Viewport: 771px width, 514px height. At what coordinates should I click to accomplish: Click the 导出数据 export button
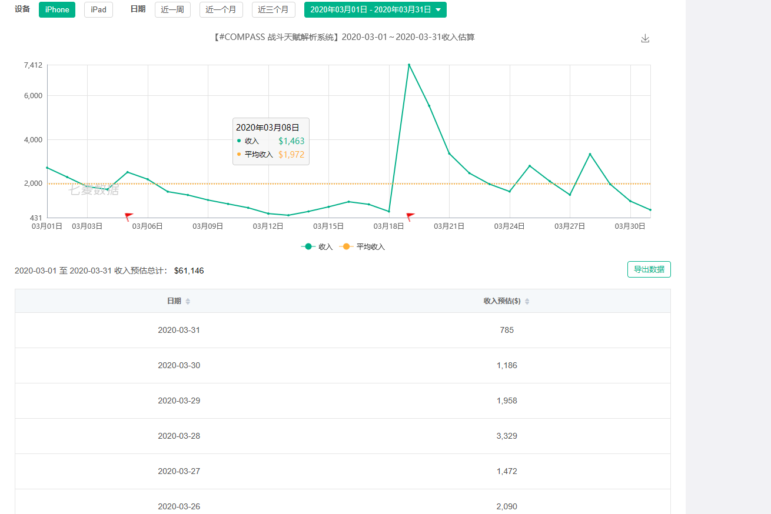pyautogui.click(x=649, y=269)
